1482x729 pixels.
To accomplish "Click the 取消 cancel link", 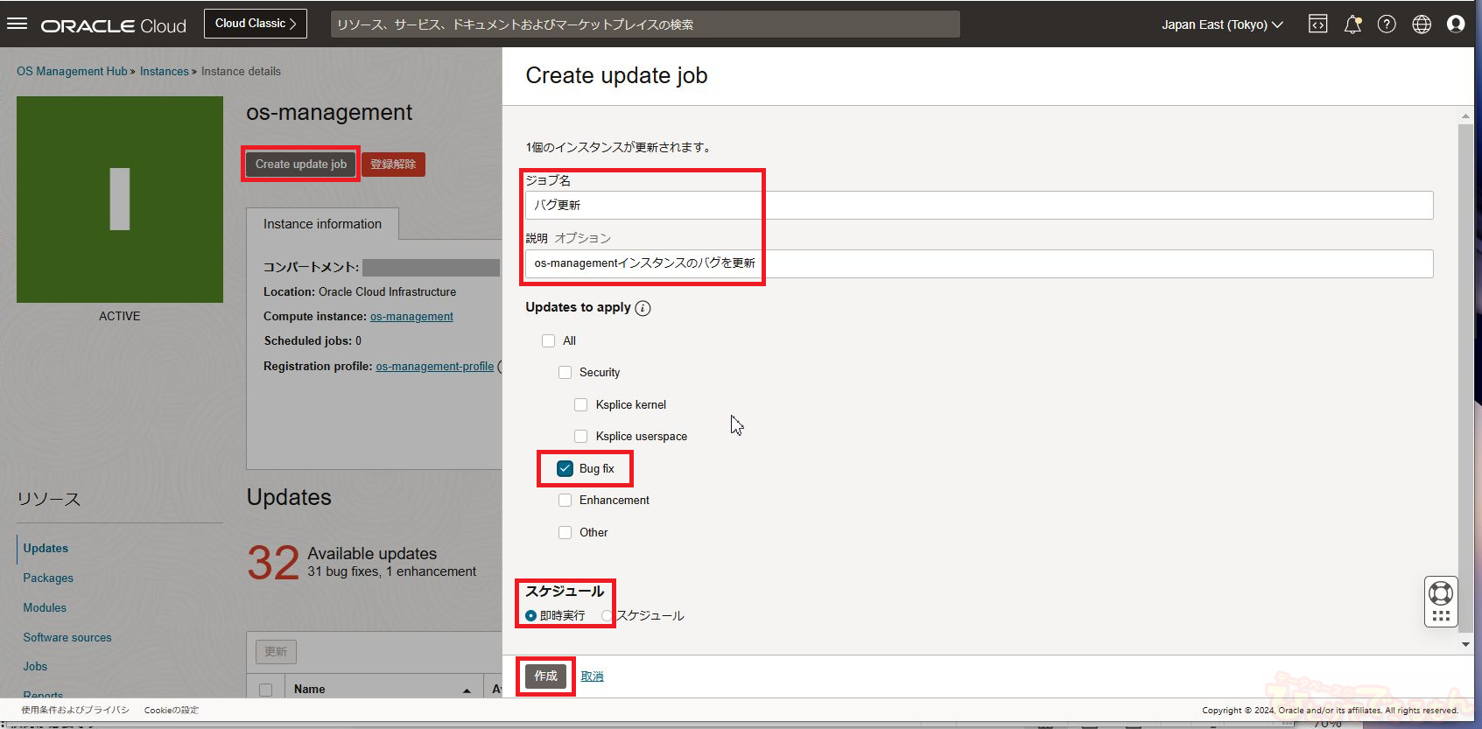I will coord(592,676).
